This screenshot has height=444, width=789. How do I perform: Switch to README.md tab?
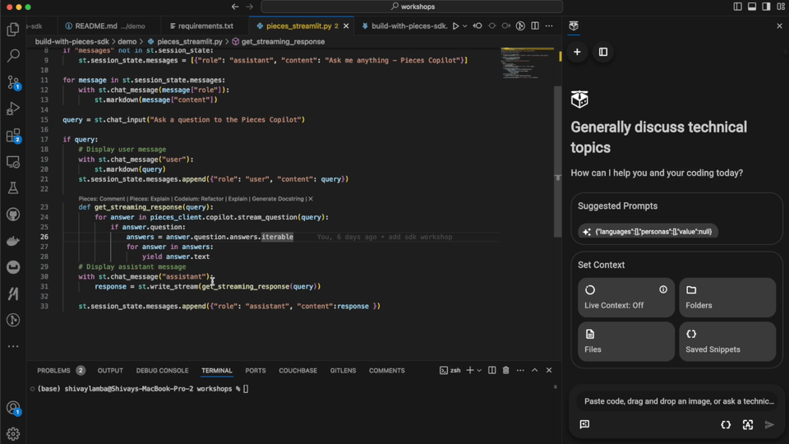point(109,26)
